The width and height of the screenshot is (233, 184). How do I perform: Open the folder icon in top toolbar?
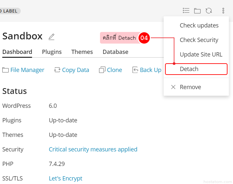[197, 11]
